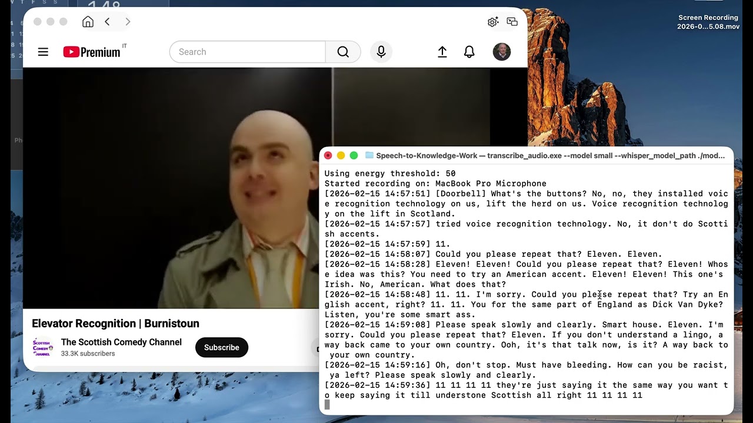Click the 14:58:28 'Eleven! Eleven!' line
Viewport: 753px width, 423px height.
[x=527, y=274]
